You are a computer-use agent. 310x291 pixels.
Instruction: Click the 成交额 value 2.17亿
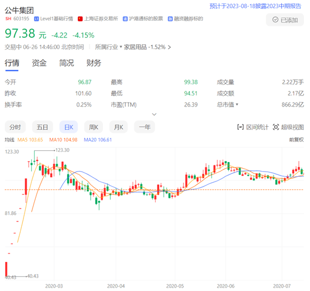tap(296, 93)
